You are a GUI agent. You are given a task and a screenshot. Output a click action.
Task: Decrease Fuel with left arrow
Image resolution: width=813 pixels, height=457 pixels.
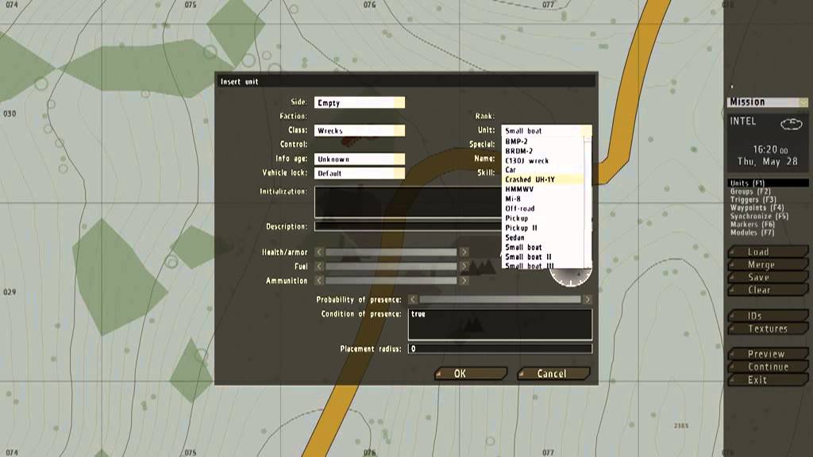pyautogui.click(x=319, y=267)
